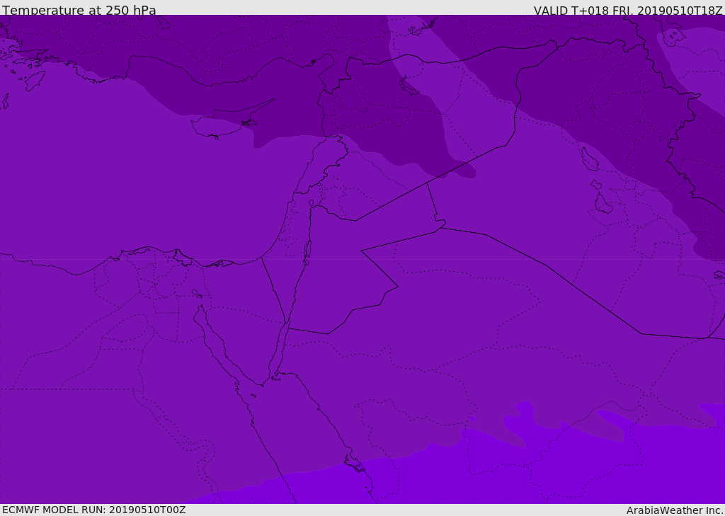Image resolution: width=725 pixels, height=516 pixels.
Task: Click the VALID T+018 timestamp text
Action: click(628, 11)
